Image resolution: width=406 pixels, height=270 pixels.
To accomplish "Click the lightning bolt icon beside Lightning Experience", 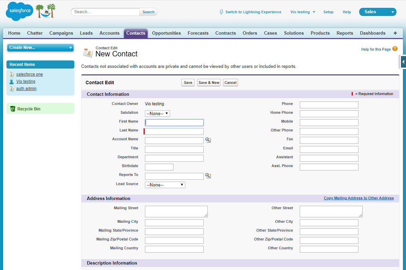I will click(x=221, y=12).
